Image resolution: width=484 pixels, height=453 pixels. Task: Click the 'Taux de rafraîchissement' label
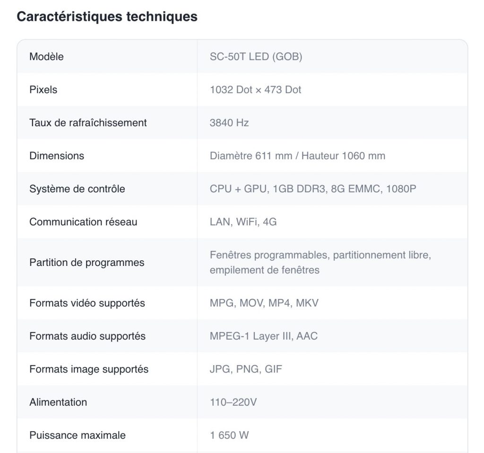88,123
